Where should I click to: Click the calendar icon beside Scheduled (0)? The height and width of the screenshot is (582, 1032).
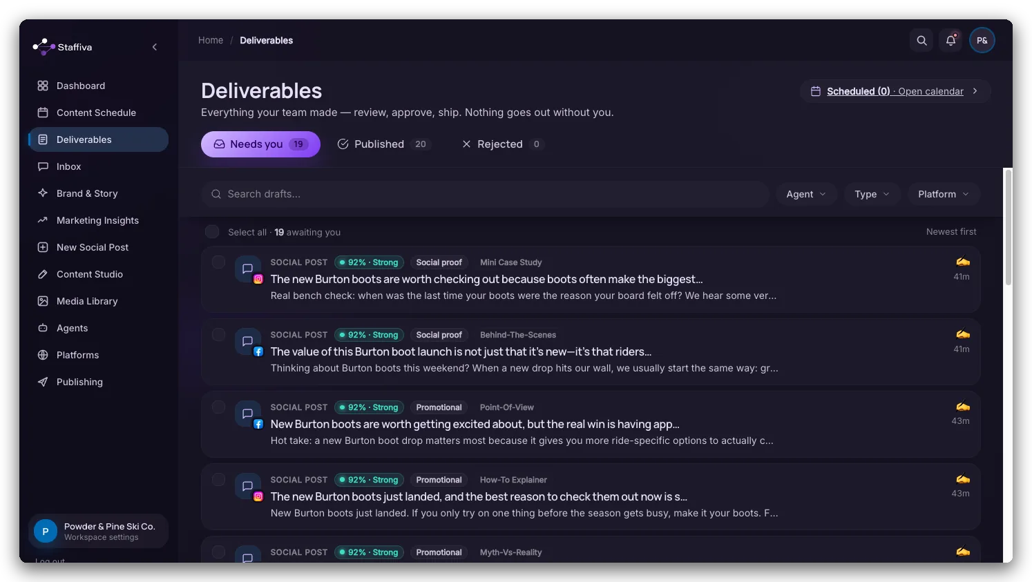coord(816,91)
